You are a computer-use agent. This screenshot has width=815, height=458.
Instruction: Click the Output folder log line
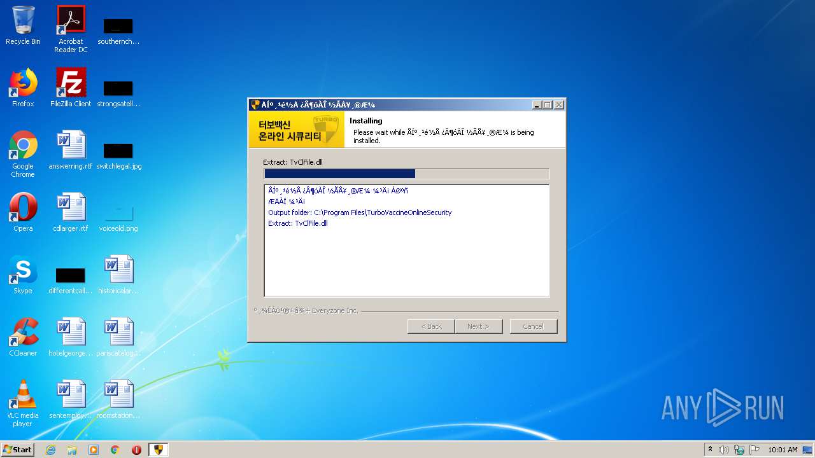coord(360,212)
